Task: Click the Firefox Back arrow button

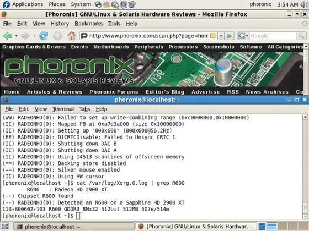Action: (8, 36)
